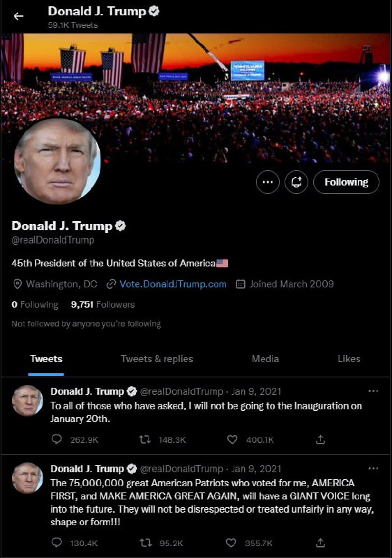Like the Inauguration tweet
Viewport: 392px width, 558px height.
point(232,439)
